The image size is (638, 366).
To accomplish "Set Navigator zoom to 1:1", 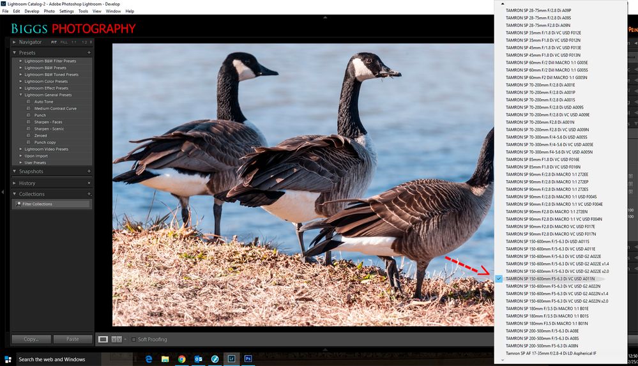I will 74,42.
